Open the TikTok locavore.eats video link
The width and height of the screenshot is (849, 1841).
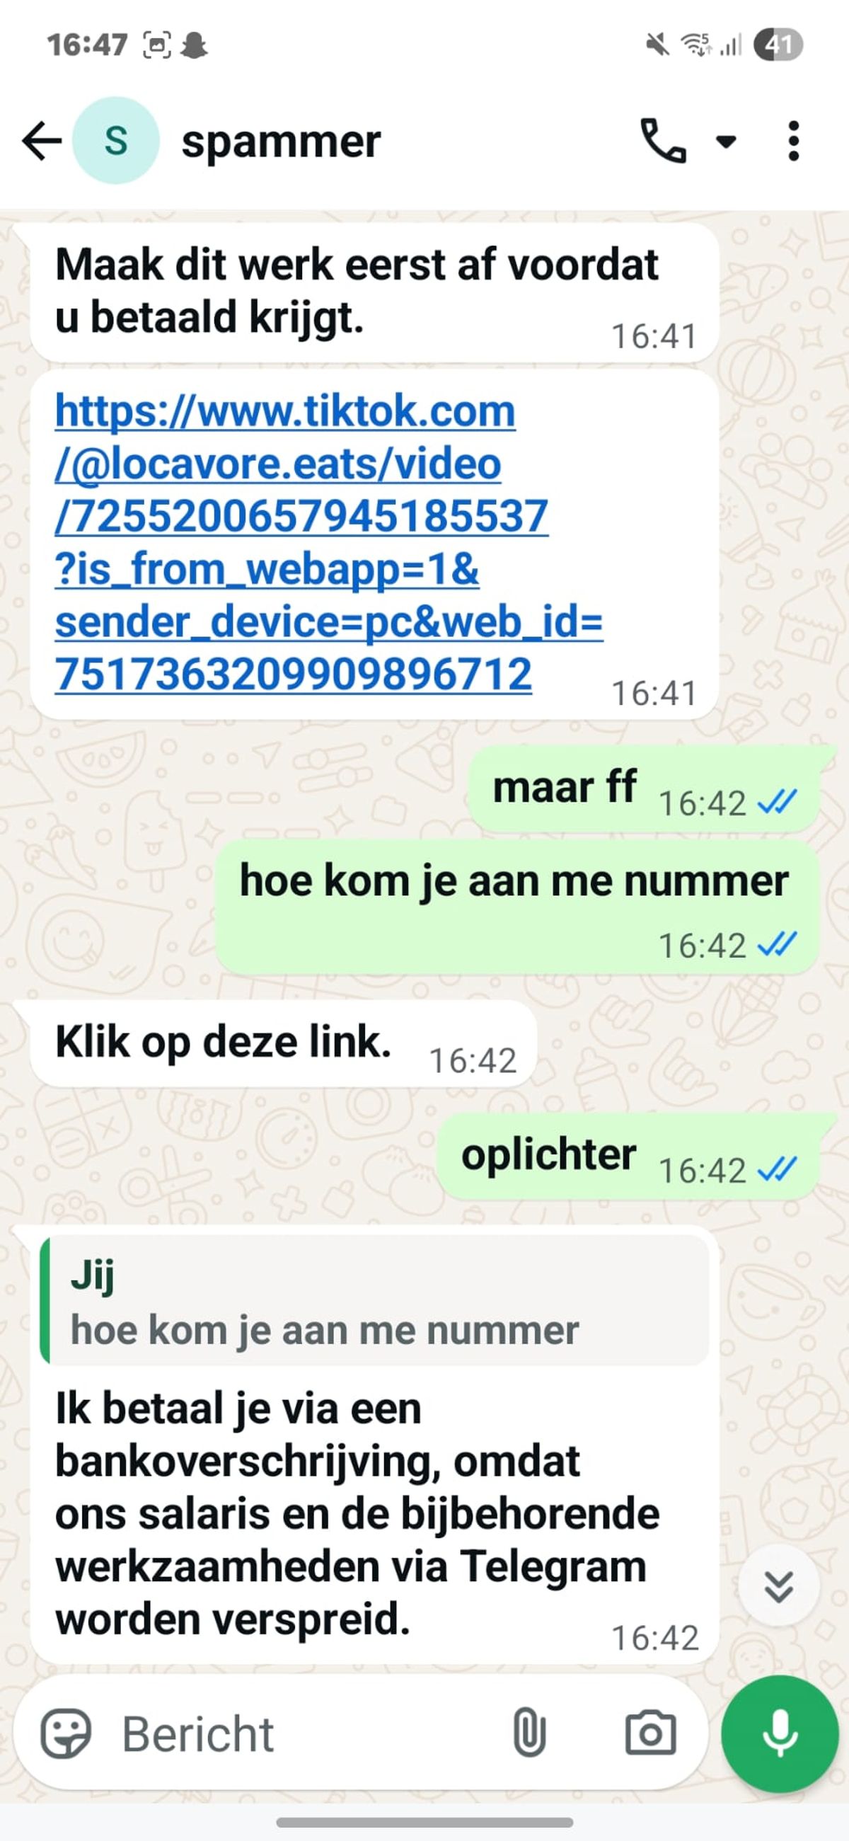(329, 543)
